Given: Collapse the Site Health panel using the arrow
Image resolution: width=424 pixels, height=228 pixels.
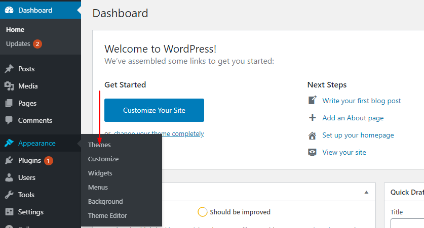Looking at the screenshot, I should coord(366,192).
